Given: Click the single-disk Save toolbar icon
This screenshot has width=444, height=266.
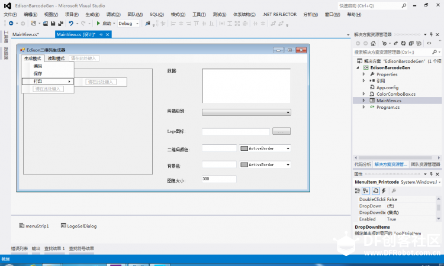Looking at the screenshot, I should point(53,24).
